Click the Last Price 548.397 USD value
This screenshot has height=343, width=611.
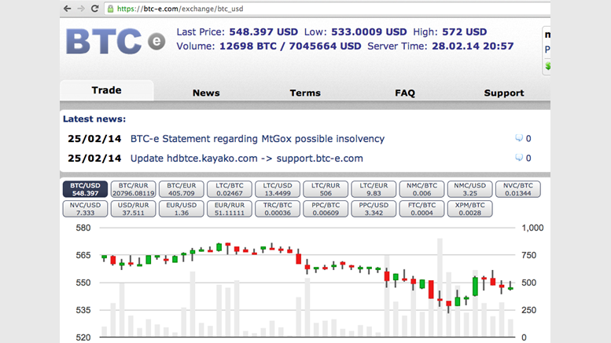[263, 32]
